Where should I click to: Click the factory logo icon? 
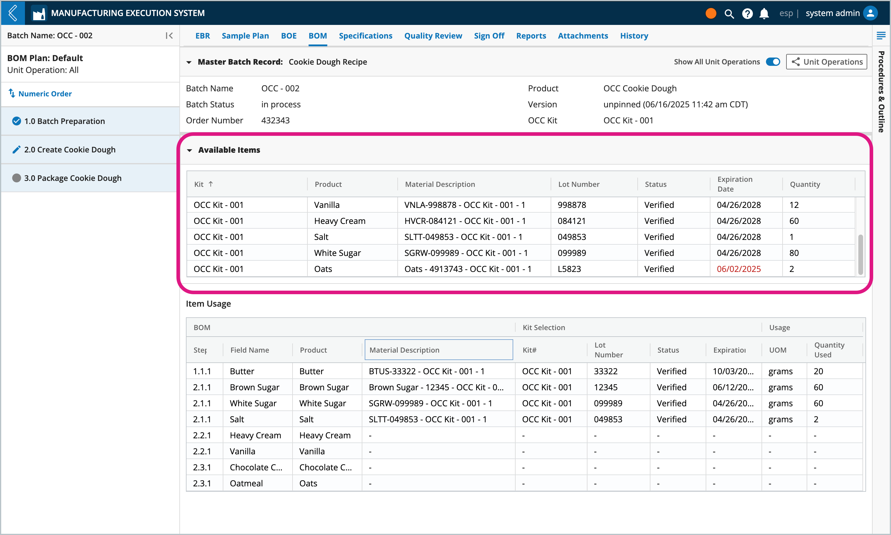click(39, 13)
